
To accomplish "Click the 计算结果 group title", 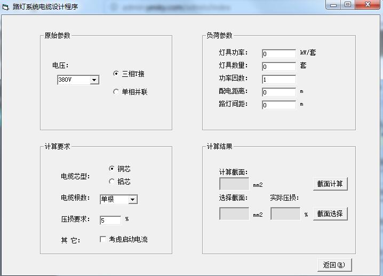I will click(x=219, y=146).
